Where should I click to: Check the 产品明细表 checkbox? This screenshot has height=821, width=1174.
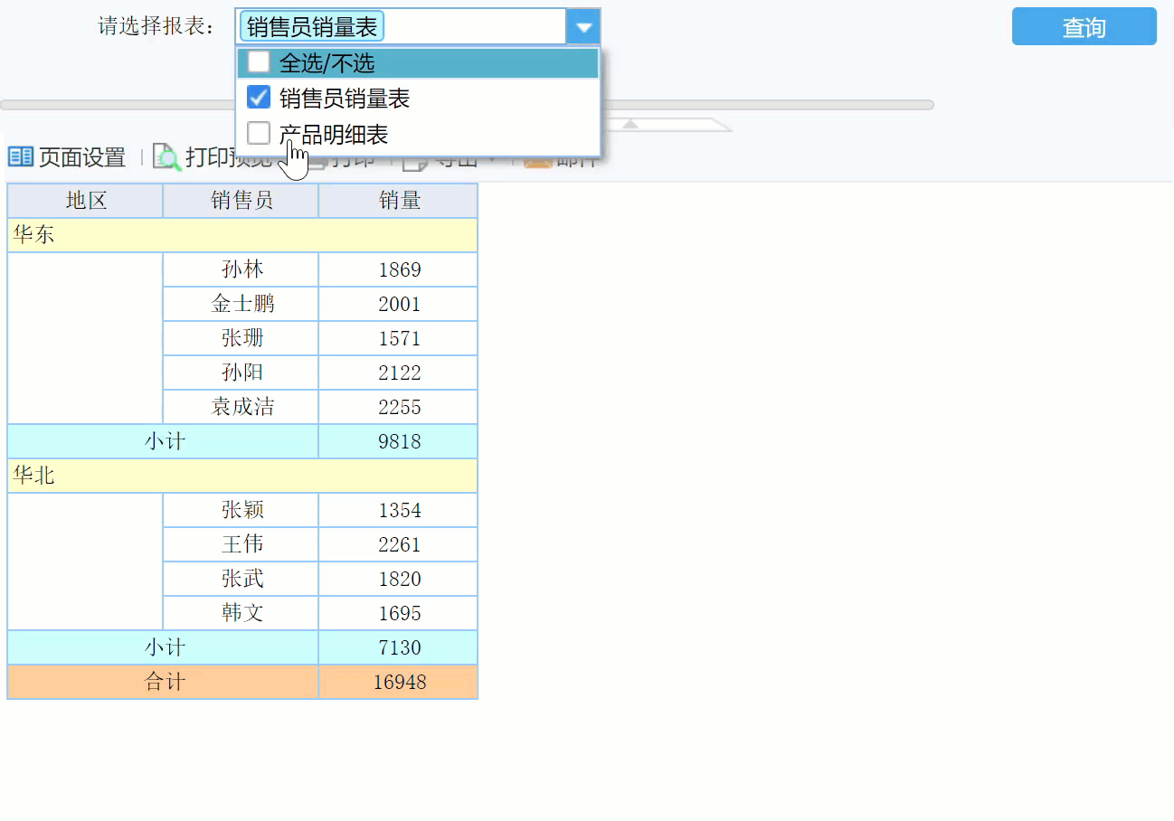click(259, 133)
